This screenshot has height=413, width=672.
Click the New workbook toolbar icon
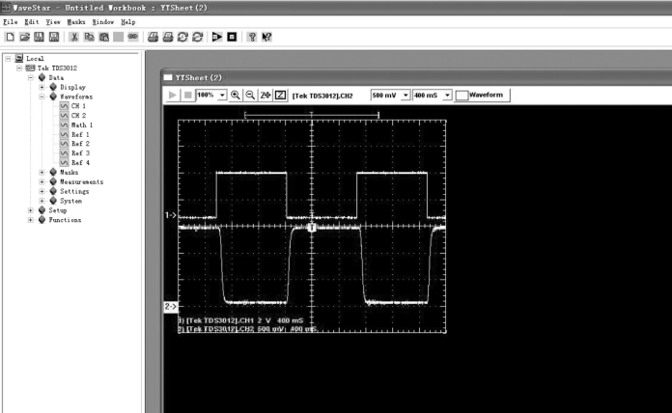[x=10, y=37]
